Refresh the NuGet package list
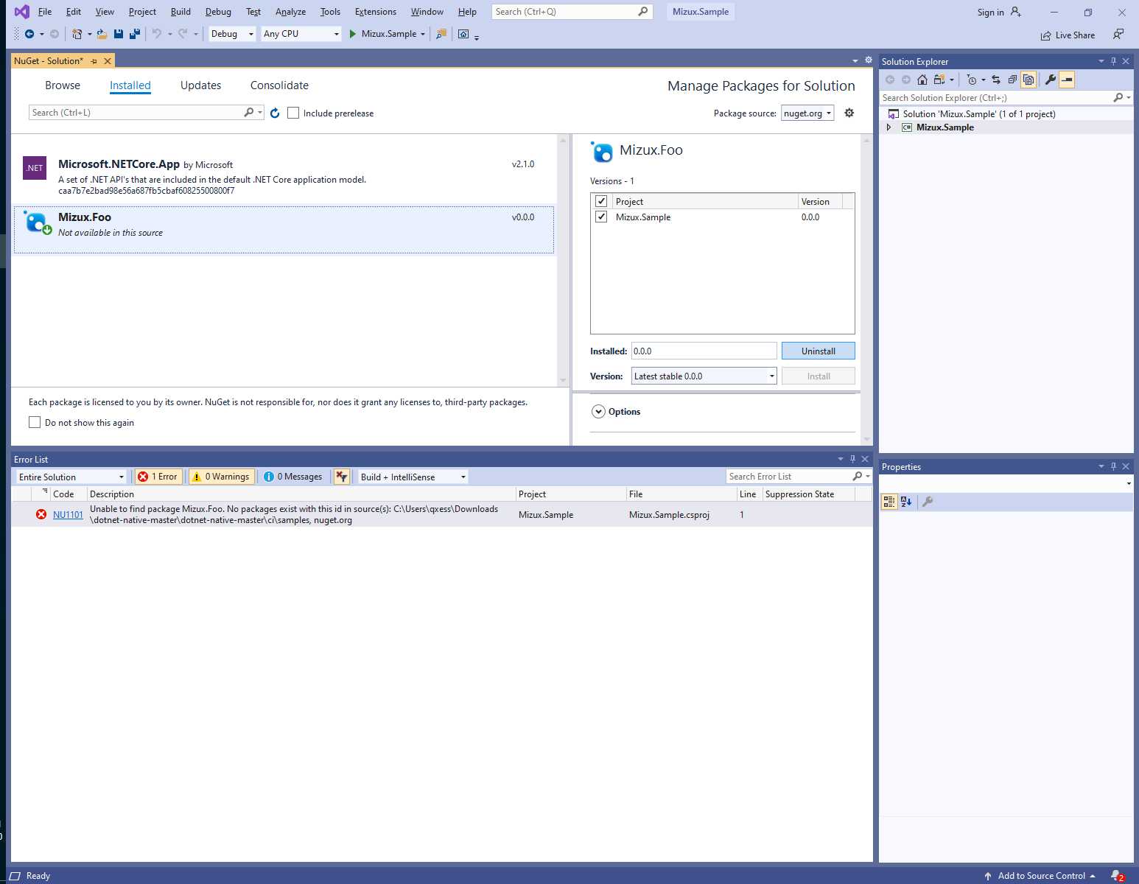This screenshot has width=1139, height=884. (275, 113)
